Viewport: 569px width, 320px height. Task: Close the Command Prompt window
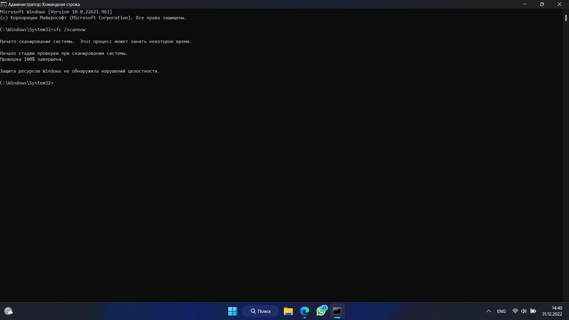[x=560, y=4]
